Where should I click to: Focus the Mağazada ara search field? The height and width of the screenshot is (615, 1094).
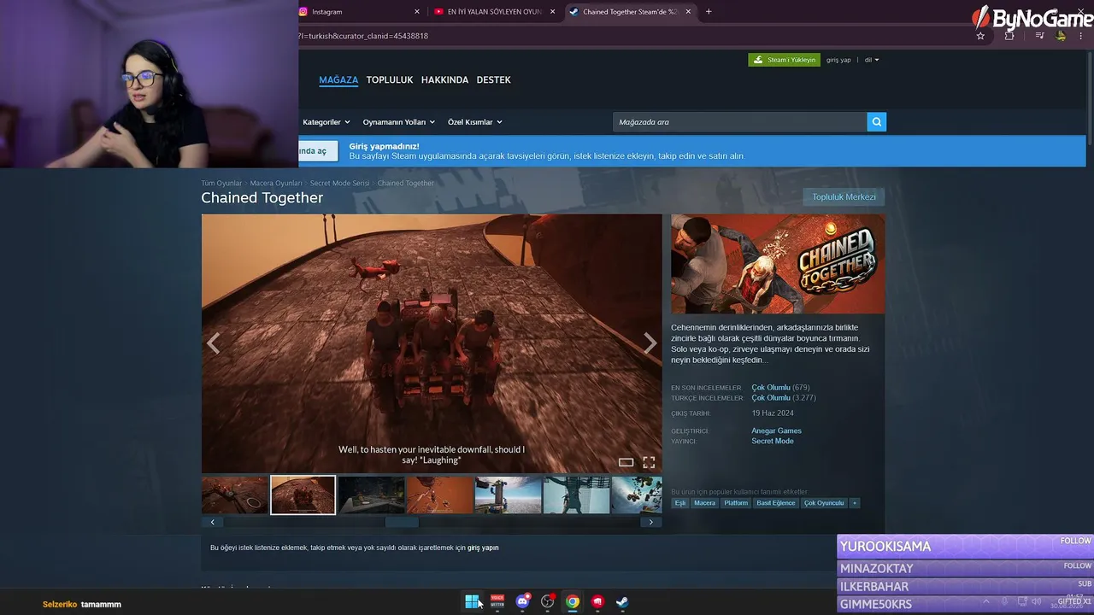(x=740, y=122)
